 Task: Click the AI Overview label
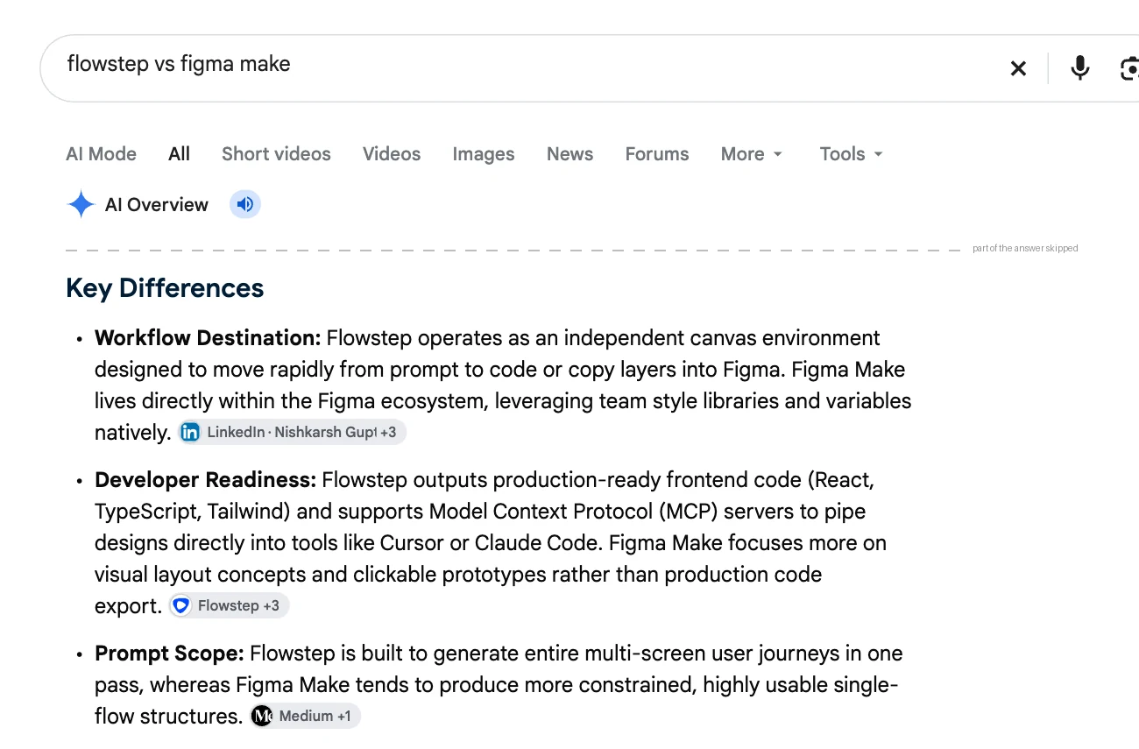click(157, 205)
